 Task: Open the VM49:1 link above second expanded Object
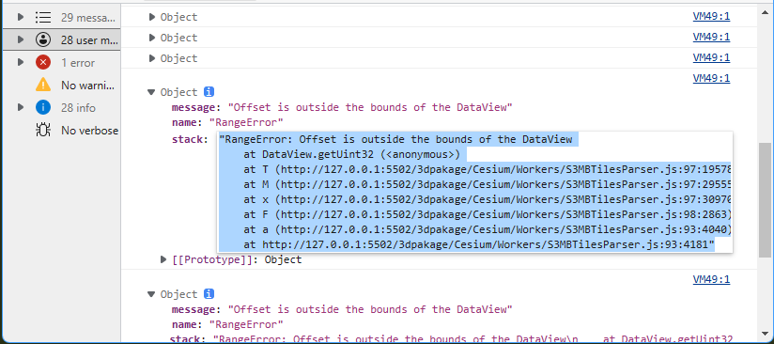711,280
